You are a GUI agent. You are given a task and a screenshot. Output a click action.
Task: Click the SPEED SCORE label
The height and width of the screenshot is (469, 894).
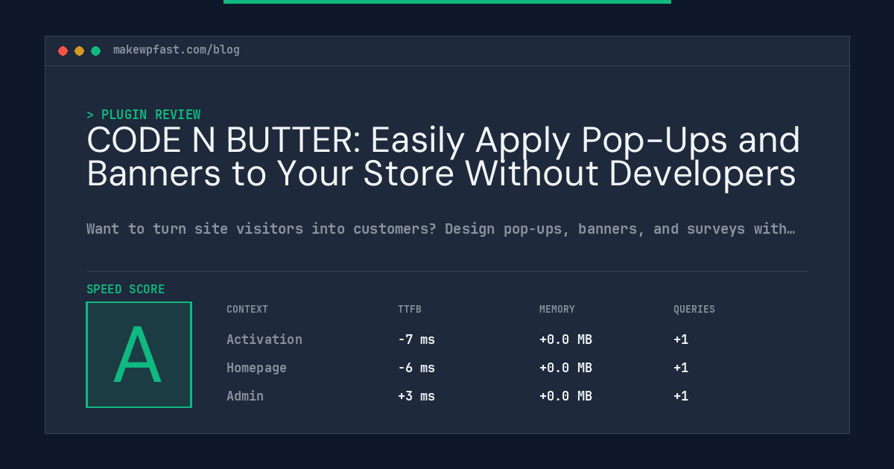pyautogui.click(x=126, y=290)
